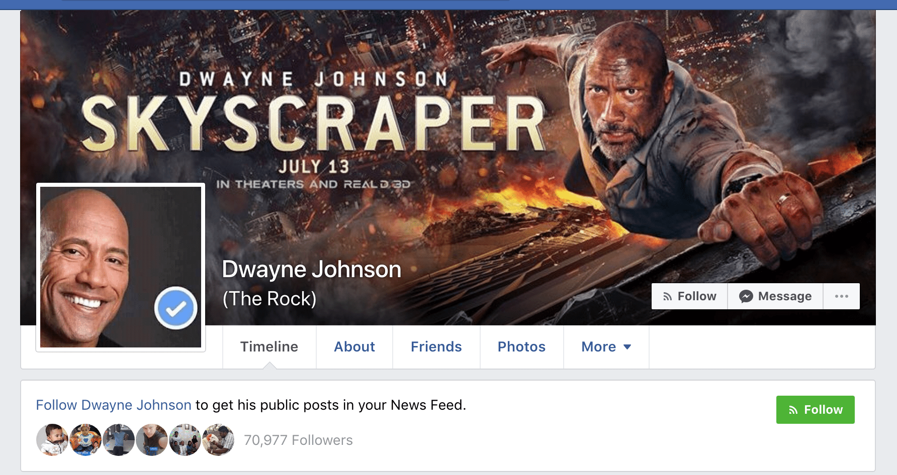Viewport: 897px width, 475px height.
Task: Click the RSS icon on green Follow button
Action: pyautogui.click(x=793, y=410)
